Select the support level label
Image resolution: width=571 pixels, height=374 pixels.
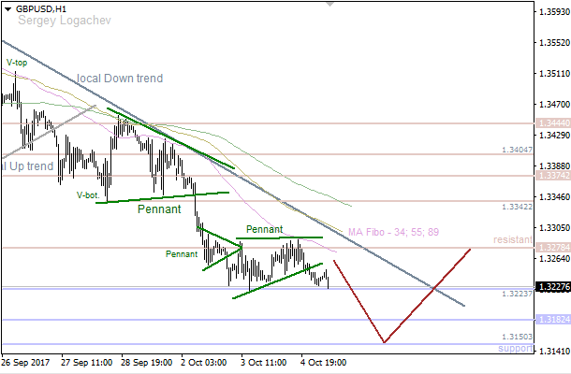(x=515, y=347)
